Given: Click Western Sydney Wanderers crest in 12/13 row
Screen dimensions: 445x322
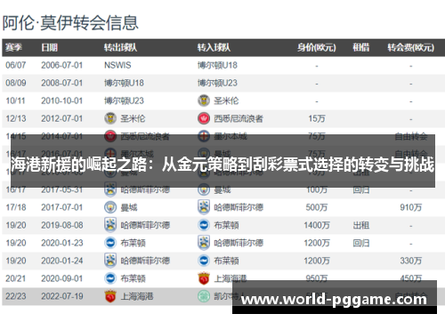Looking at the screenshot, I should point(204,118).
